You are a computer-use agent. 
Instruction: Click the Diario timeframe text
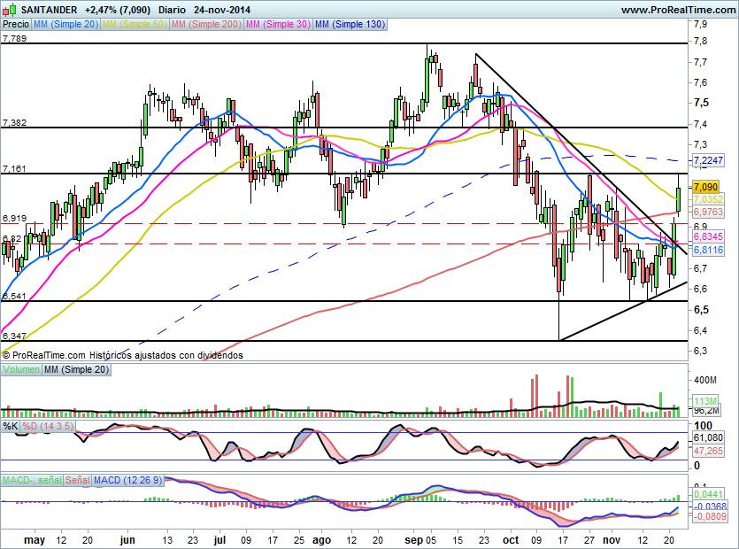tap(172, 10)
